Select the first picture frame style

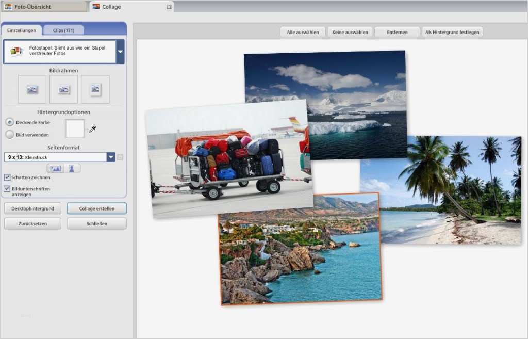[x=32, y=89]
